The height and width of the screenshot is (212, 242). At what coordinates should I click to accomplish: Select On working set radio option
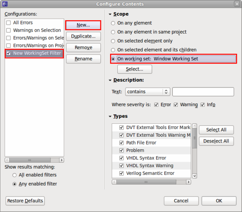click(x=113, y=59)
